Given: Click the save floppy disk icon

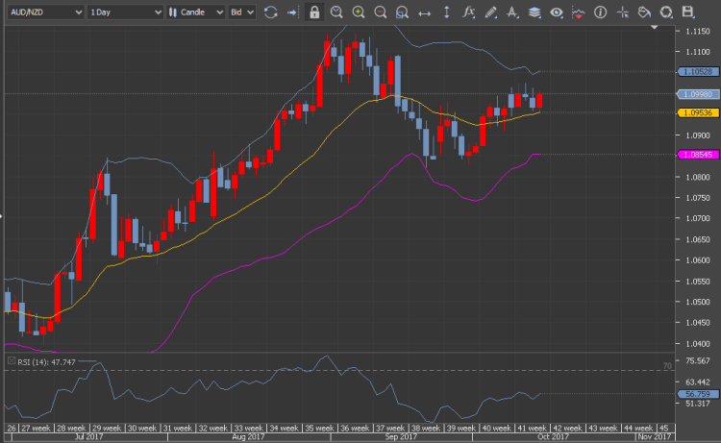Looking at the screenshot, I should [x=687, y=12].
